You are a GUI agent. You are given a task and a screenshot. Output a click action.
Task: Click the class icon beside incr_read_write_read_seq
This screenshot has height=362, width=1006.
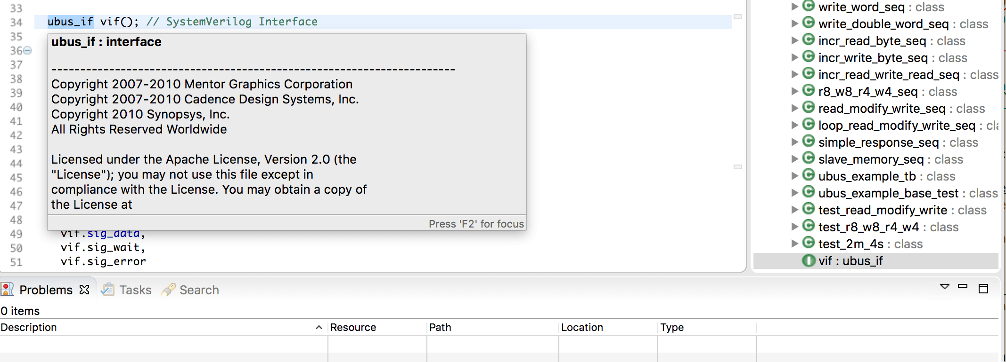pyautogui.click(x=809, y=73)
